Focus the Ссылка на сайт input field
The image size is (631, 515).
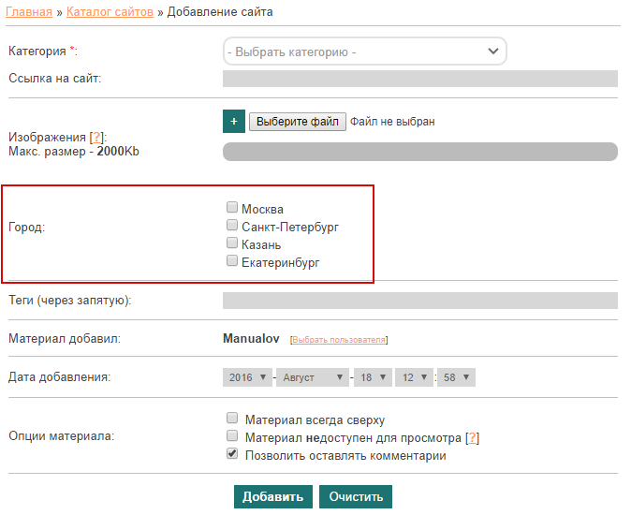coord(419,79)
